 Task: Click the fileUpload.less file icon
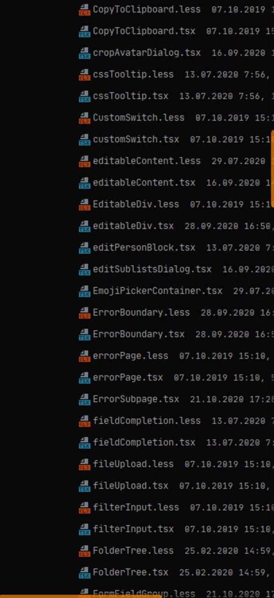pyautogui.click(x=84, y=464)
